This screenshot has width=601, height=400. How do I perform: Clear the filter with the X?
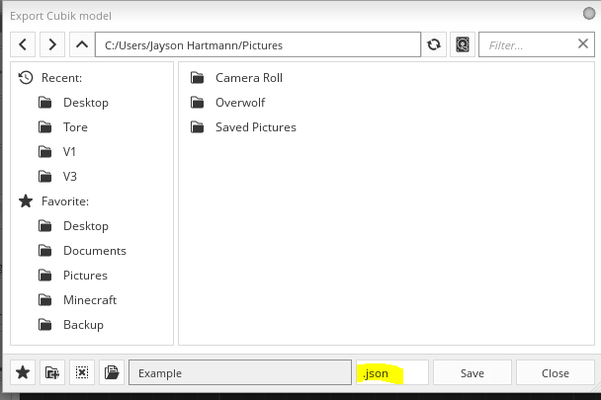click(x=583, y=43)
